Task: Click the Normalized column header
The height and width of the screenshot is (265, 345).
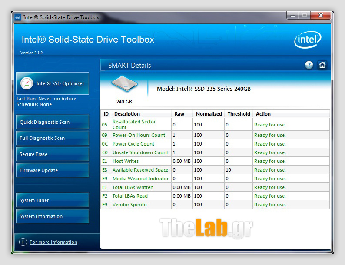Action: click(x=209, y=114)
